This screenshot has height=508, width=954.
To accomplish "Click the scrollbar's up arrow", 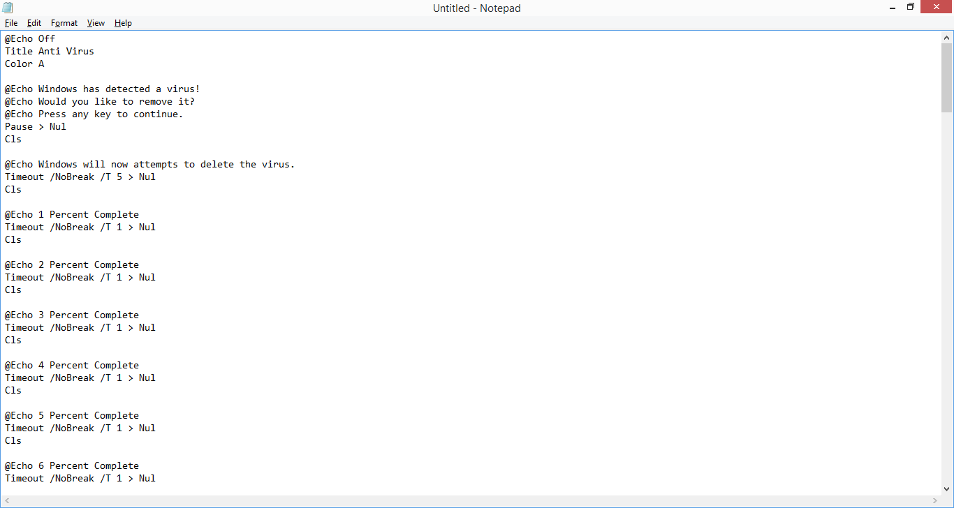I will 948,38.
